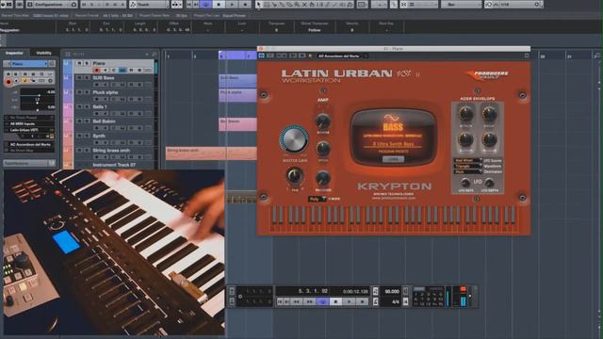Open the All MIDI Inputs routing dropdown

point(29,123)
